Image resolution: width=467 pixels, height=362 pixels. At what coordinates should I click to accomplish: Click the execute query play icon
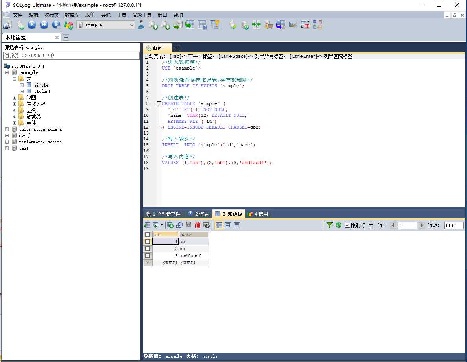point(32,25)
